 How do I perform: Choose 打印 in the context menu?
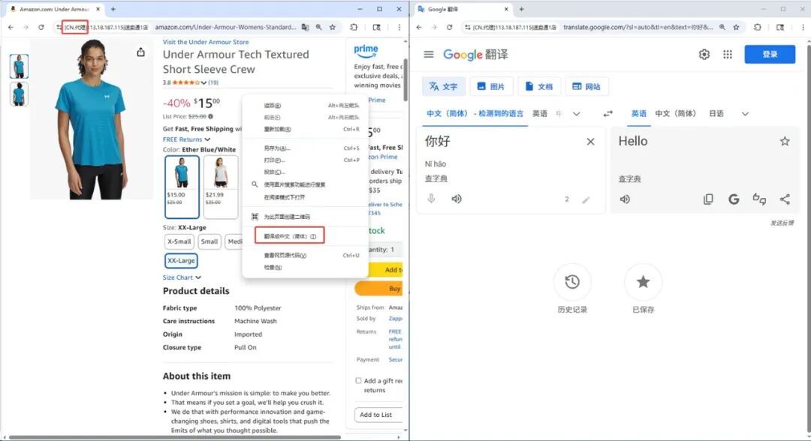pyautogui.click(x=304, y=160)
